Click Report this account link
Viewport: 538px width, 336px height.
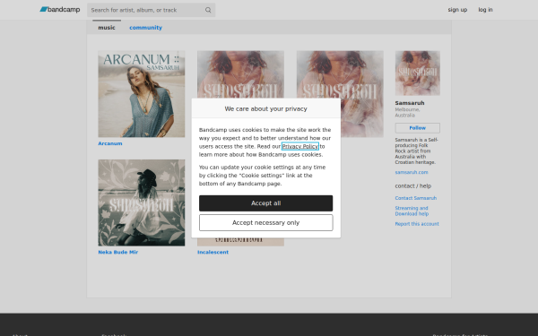coord(417,224)
